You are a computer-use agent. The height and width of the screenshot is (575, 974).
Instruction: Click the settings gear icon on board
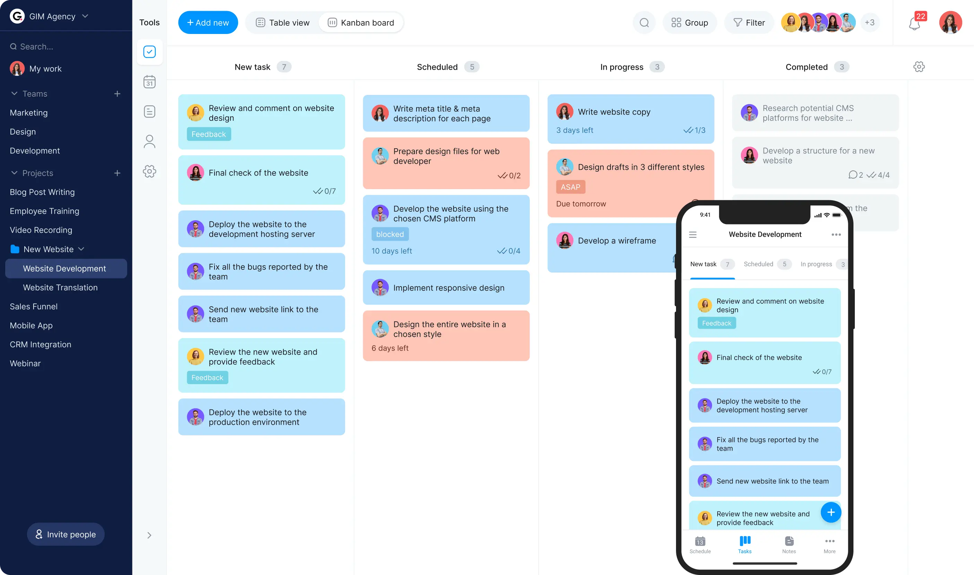pos(919,67)
